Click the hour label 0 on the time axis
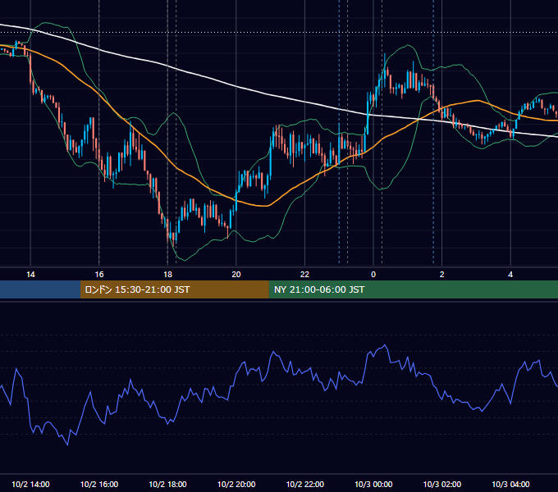This screenshot has width=558, height=492. tap(373, 275)
